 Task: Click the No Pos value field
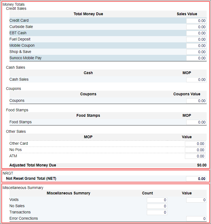point(195,150)
